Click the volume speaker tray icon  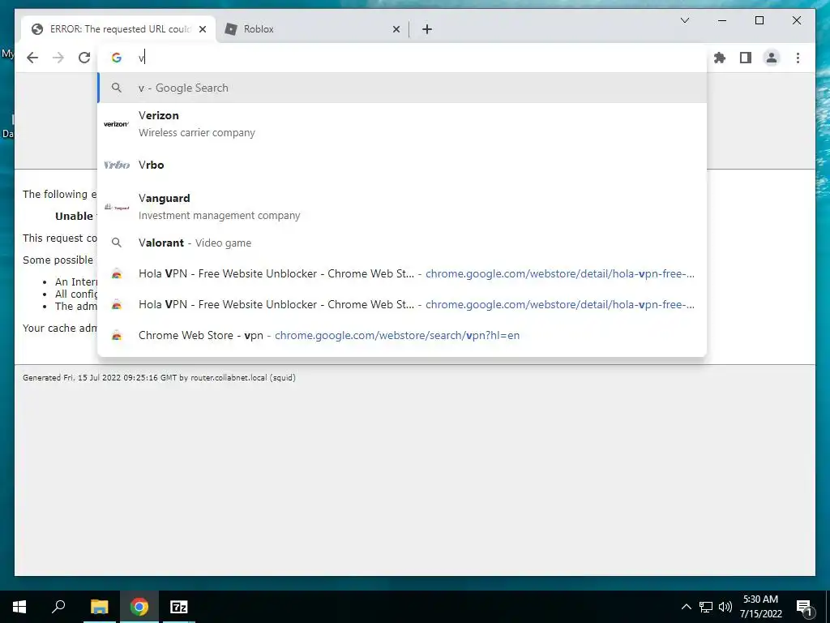point(725,607)
